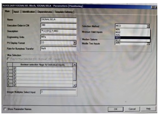Open the PV Display Format dropdown
Image resolution: width=159 pixels, height=115 pixels.
75,43
